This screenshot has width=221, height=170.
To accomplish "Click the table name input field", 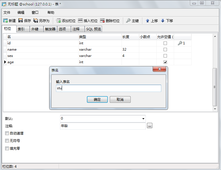I will (109, 88).
